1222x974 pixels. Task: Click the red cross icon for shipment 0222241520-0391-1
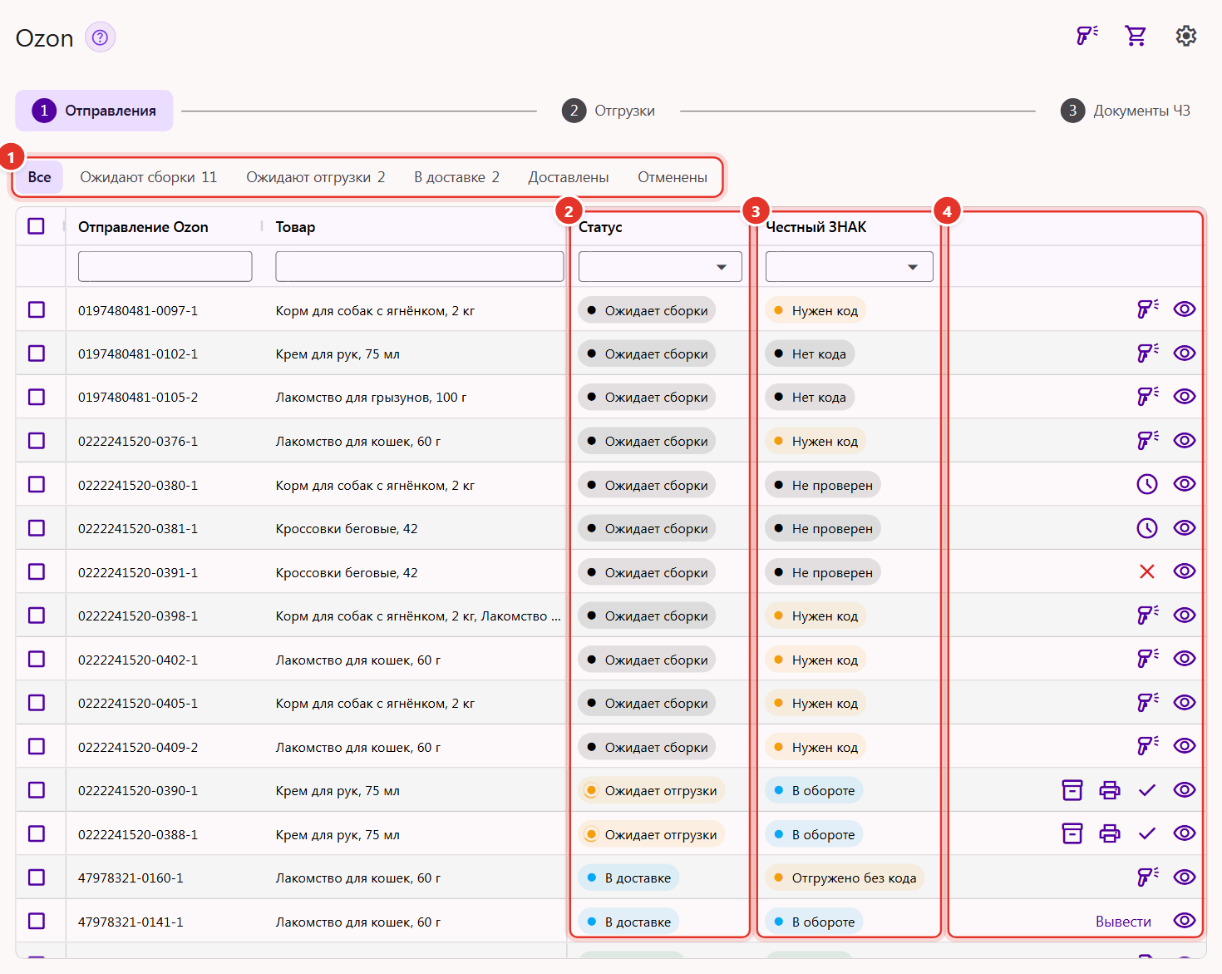[x=1147, y=571]
